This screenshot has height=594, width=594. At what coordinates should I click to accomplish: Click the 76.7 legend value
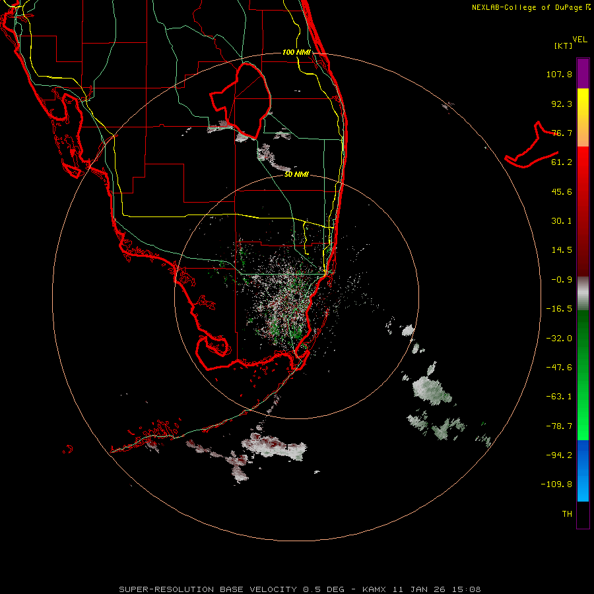(562, 133)
